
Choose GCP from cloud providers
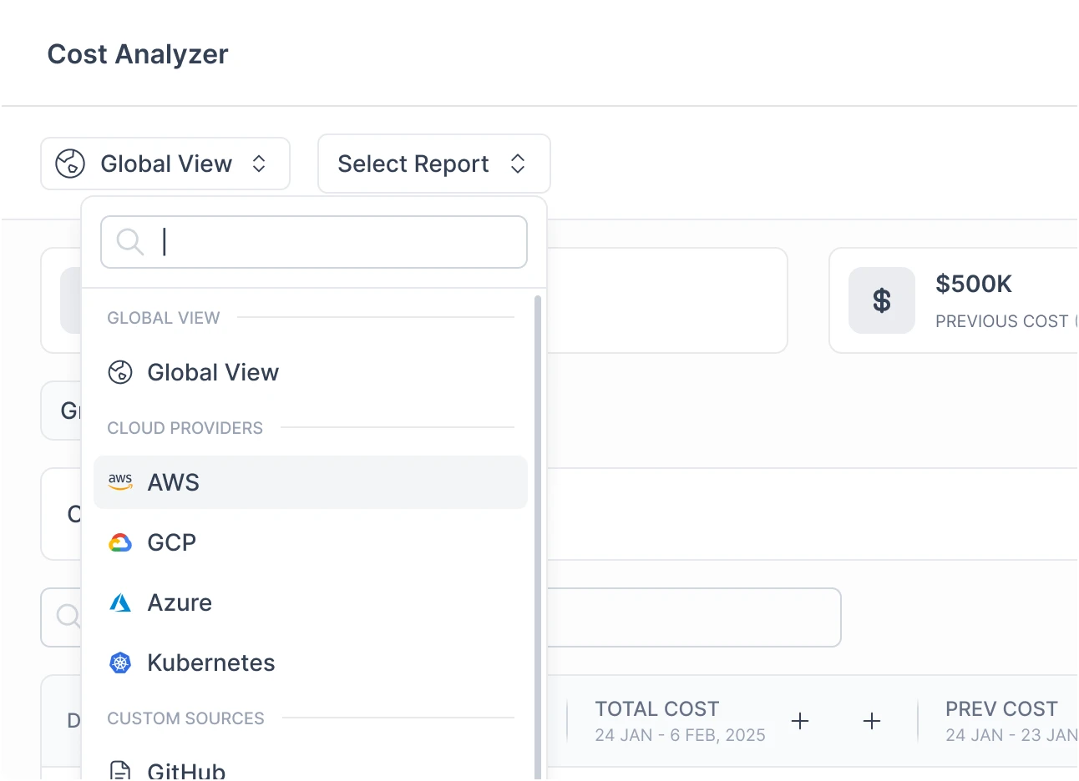[x=311, y=542]
